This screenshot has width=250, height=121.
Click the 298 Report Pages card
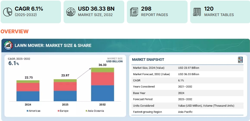[x=157, y=12]
